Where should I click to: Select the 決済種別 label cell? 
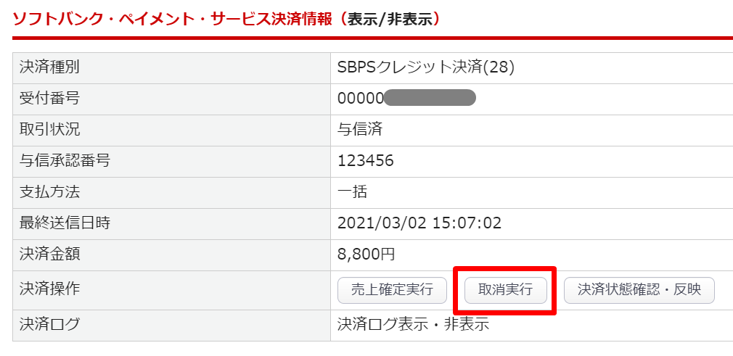50,67
